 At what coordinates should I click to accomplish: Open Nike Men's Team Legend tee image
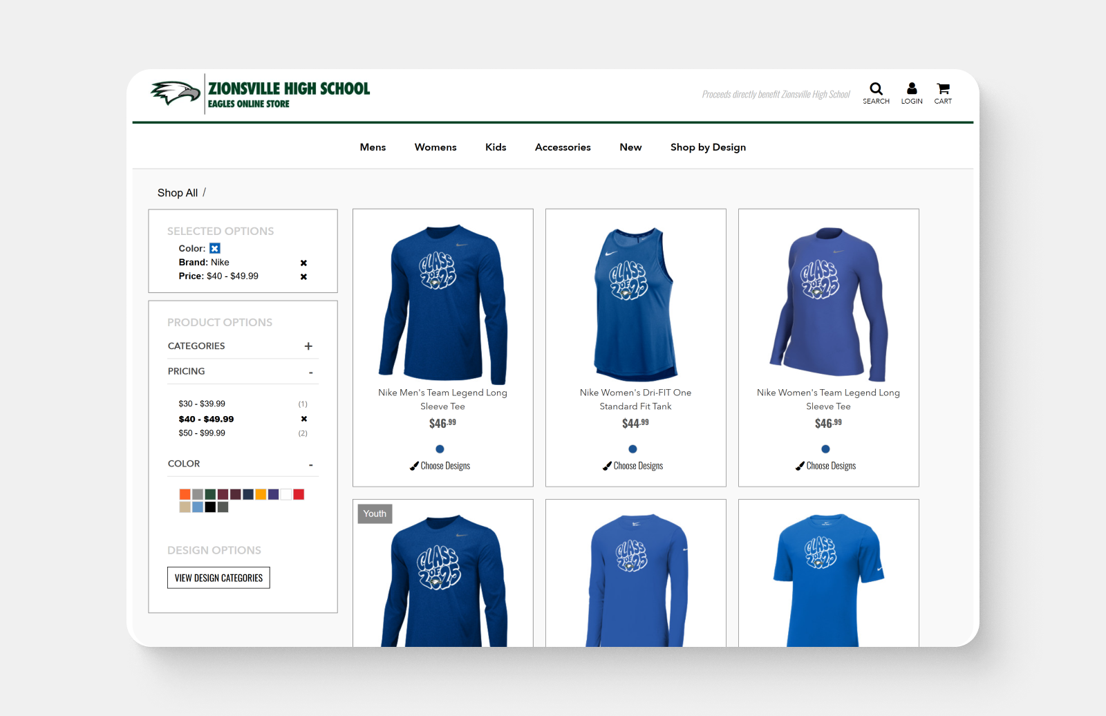point(443,304)
